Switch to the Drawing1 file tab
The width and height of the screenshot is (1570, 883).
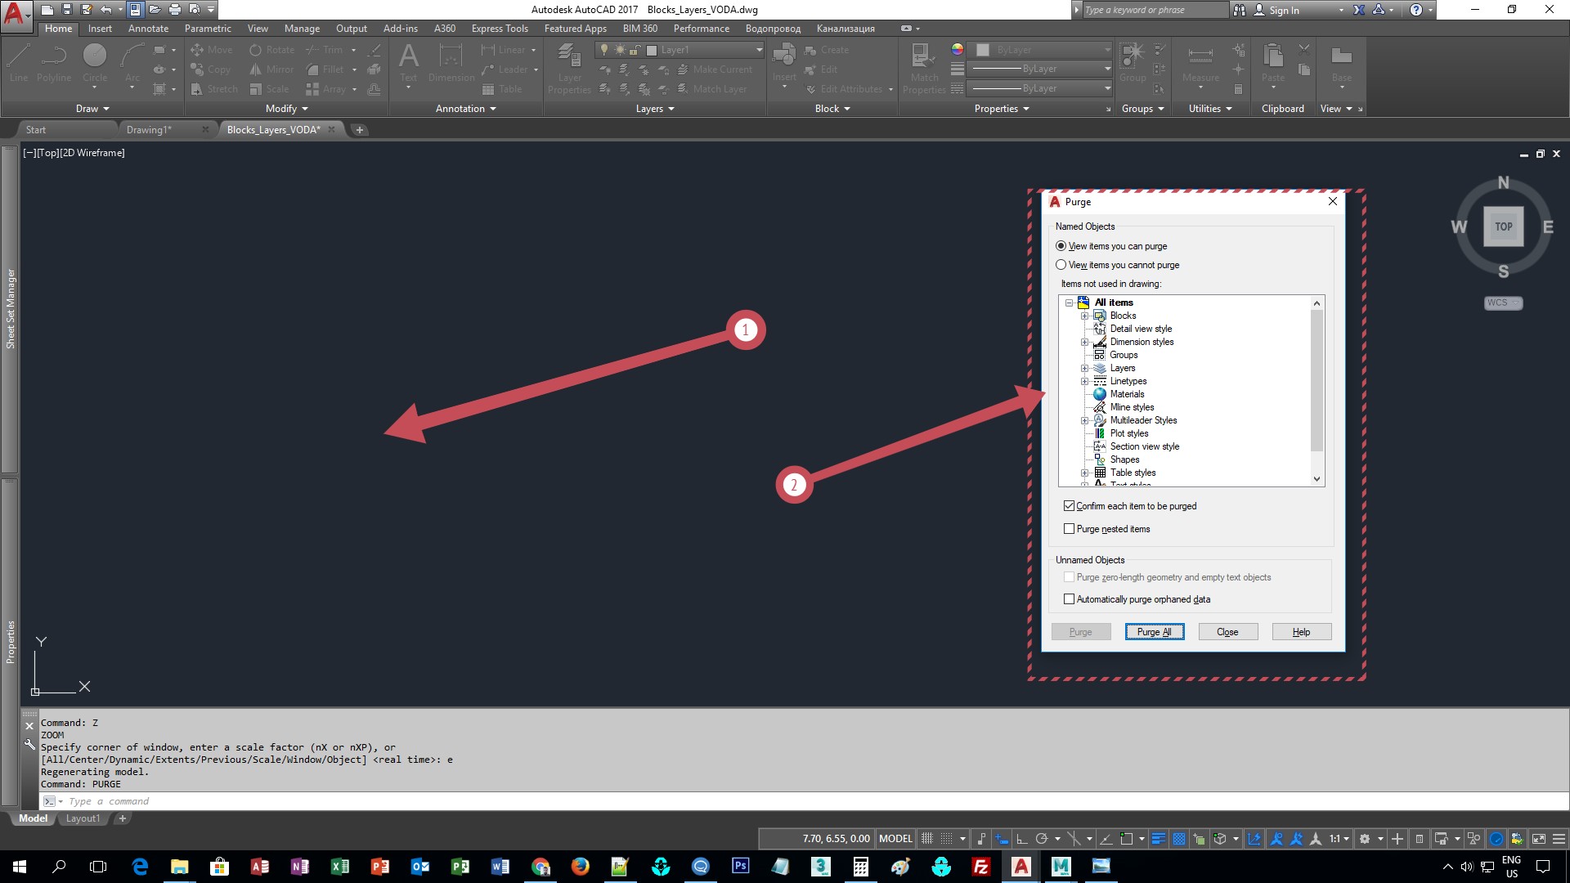pyautogui.click(x=149, y=130)
